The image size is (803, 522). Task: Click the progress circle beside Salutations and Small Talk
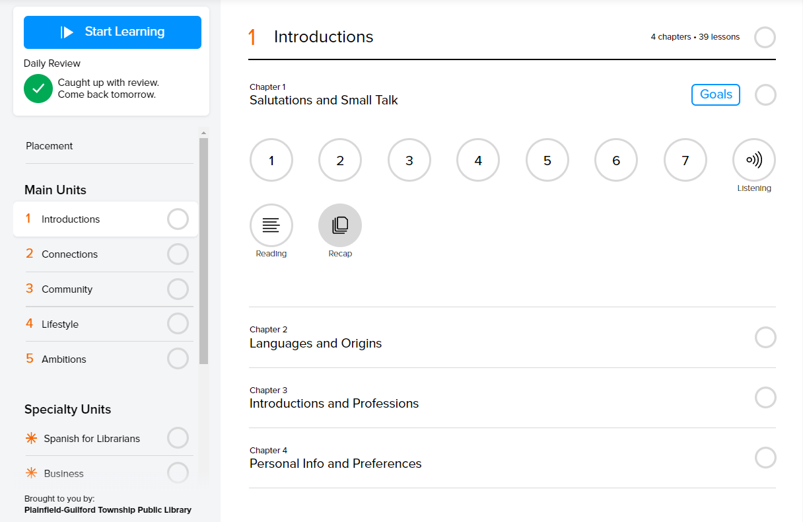pos(765,95)
